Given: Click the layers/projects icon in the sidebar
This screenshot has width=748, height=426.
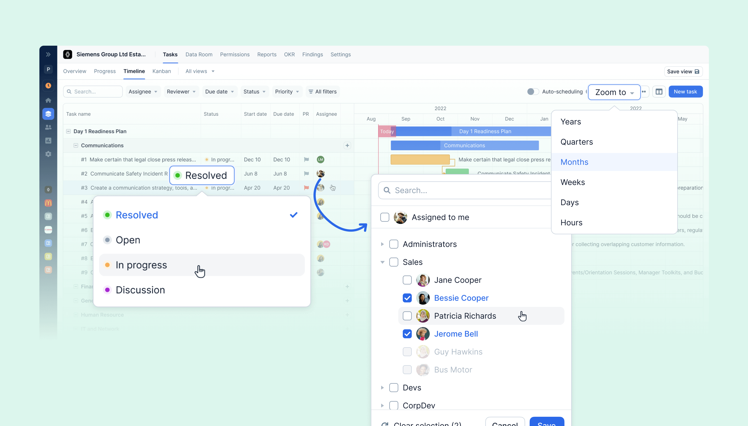Looking at the screenshot, I should (x=48, y=114).
